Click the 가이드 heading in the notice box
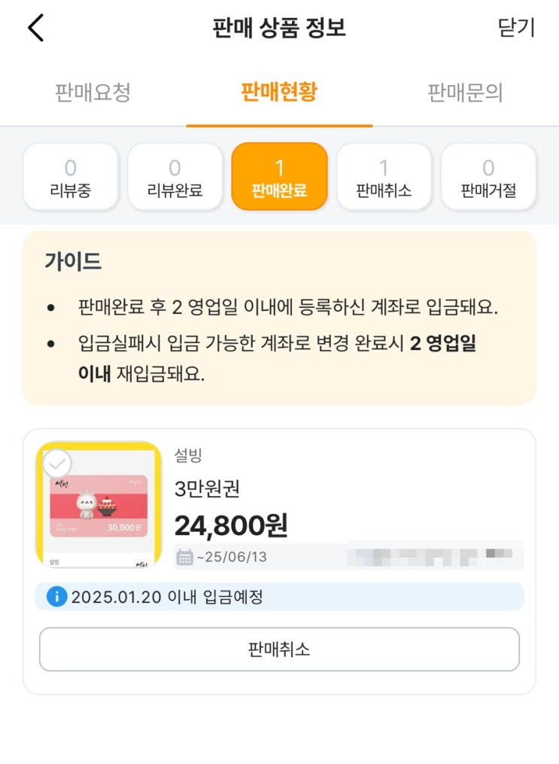559x764 pixels. [x=73, y=261]
